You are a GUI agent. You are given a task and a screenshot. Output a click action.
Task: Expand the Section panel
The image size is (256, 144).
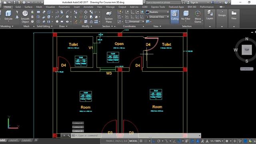(x=108, y=26)
